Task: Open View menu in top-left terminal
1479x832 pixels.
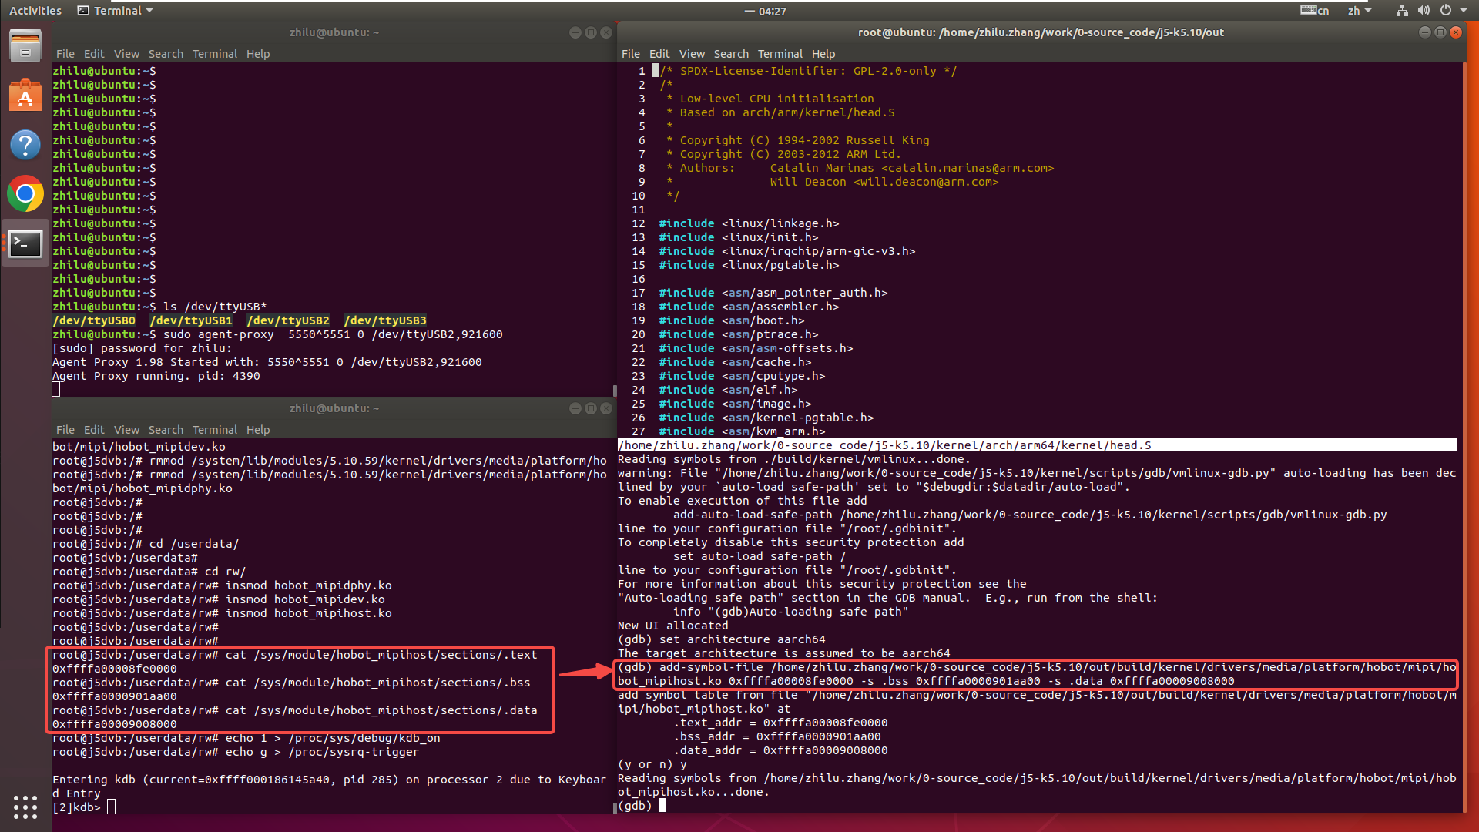Action: (x=126, y=54)
